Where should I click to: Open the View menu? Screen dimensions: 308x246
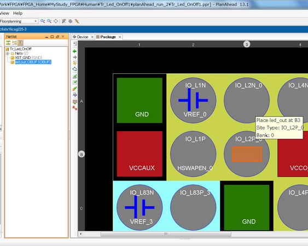(x=4, y=13)
